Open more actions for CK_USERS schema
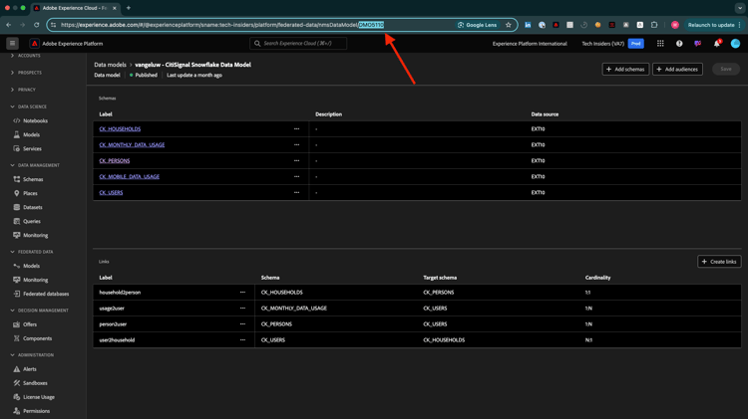Screen dimensions: 748x419 pyautogui.click(x=297, y=193)
